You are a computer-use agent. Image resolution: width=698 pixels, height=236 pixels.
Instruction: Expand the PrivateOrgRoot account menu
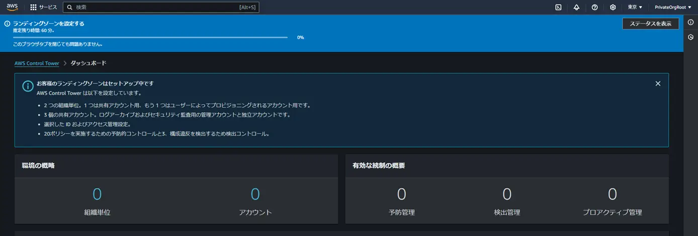[673, 8]
